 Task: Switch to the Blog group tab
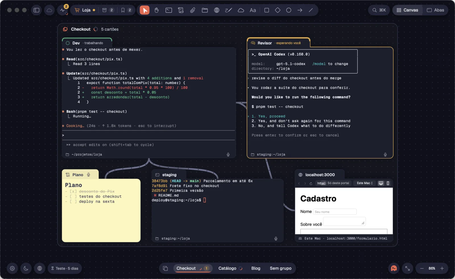[x=256, y=268]
